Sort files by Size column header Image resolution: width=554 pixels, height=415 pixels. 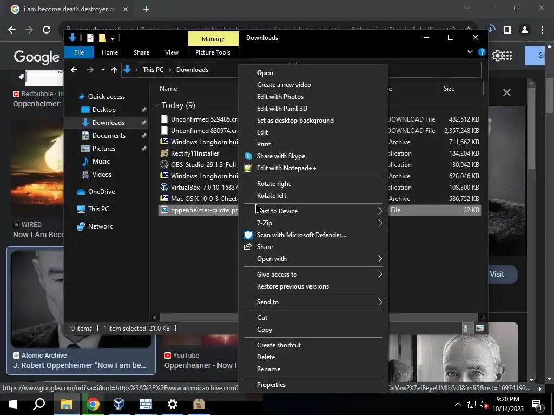[x=449, y=89]
